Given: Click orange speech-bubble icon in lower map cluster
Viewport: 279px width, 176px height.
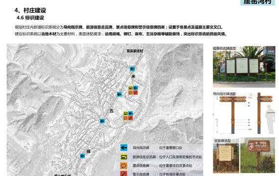Looking at the screenshot, I should 126,118.
